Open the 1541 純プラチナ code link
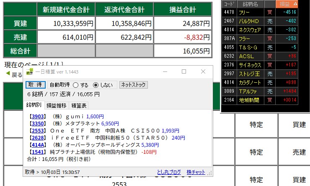 click(x=38, y=152)
